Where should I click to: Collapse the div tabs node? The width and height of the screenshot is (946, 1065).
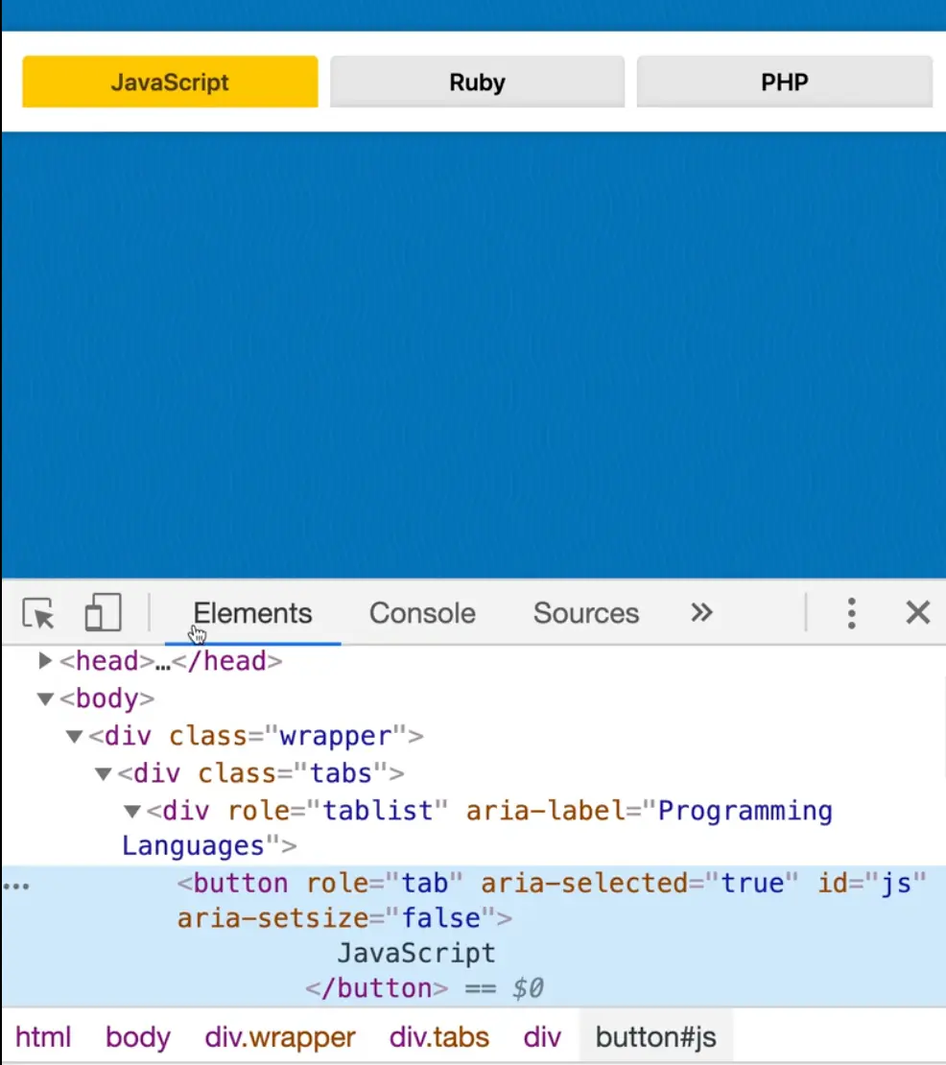pyautogui.click(x=103, y=773)
